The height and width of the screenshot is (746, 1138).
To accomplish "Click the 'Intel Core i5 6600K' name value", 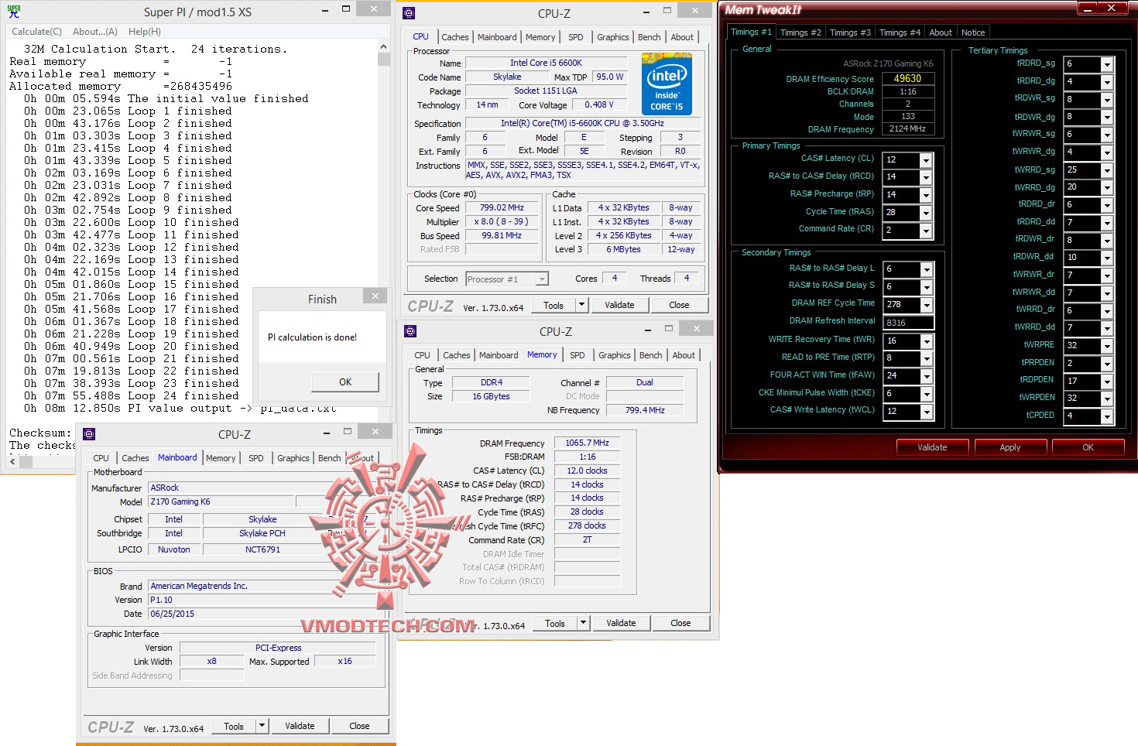I will [x=546, y=63].
